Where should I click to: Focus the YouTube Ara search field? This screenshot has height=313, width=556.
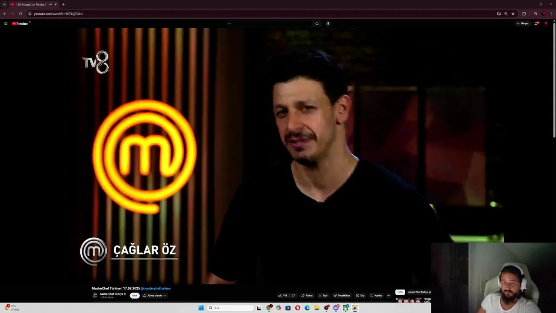click(268, 23)
